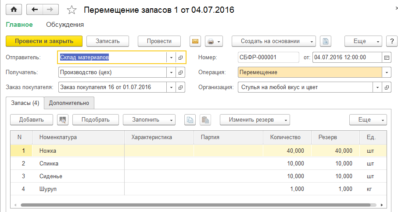Click the help question mark button
Image resolution: width=398 pixels, height=212 pixels.
391,41
